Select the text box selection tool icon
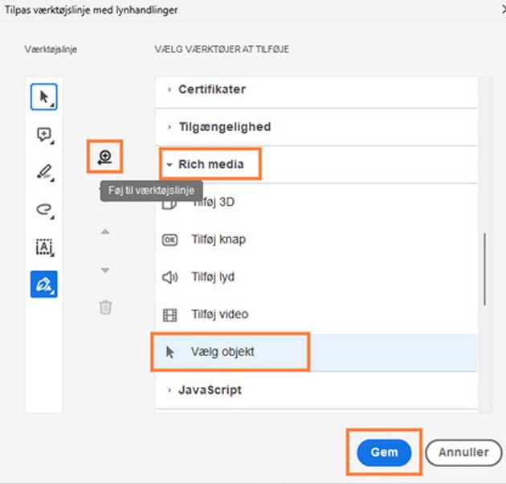Viewport: 506px width, 484px height. click(x=43, y=247)
